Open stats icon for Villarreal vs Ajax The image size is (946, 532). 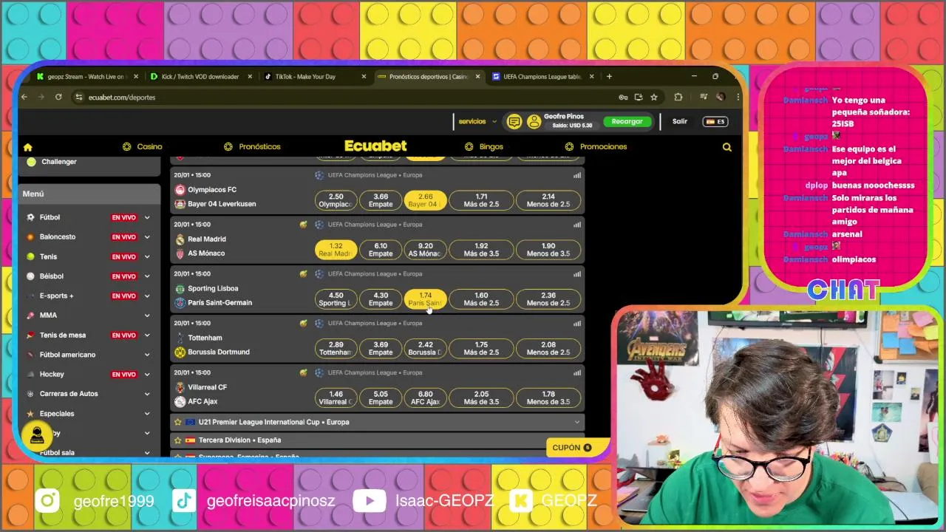[577, 373]
